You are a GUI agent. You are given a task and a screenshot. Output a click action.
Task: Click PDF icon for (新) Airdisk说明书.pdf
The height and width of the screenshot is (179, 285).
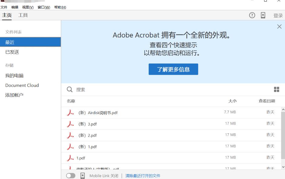coord(70,112)
